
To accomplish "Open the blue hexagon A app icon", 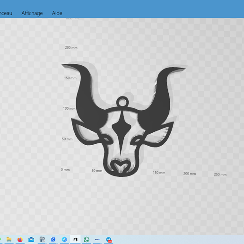I will pos(64,240).
